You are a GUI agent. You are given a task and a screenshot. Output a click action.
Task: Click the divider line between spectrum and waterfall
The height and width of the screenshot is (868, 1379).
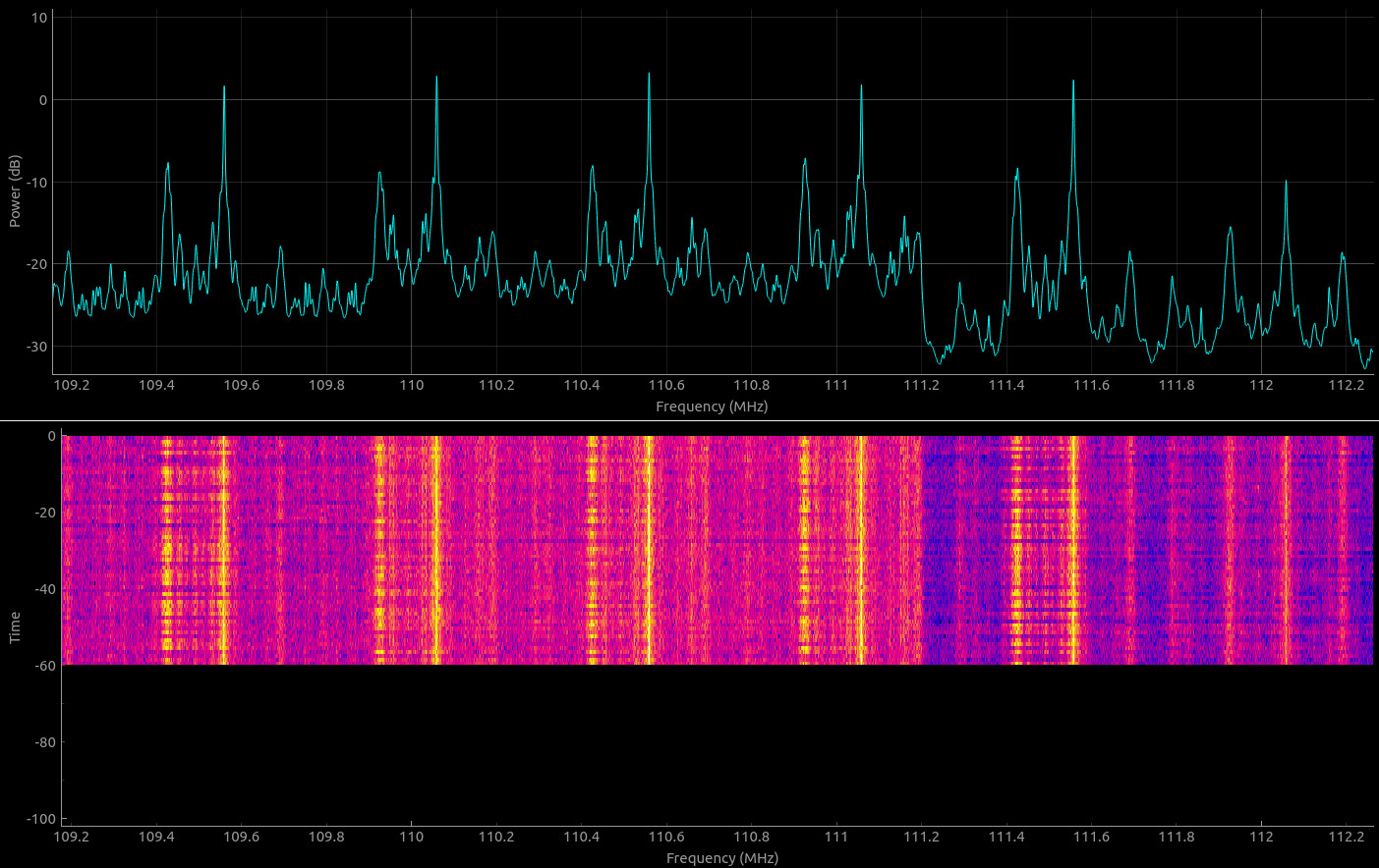click(x=689, y=420)
